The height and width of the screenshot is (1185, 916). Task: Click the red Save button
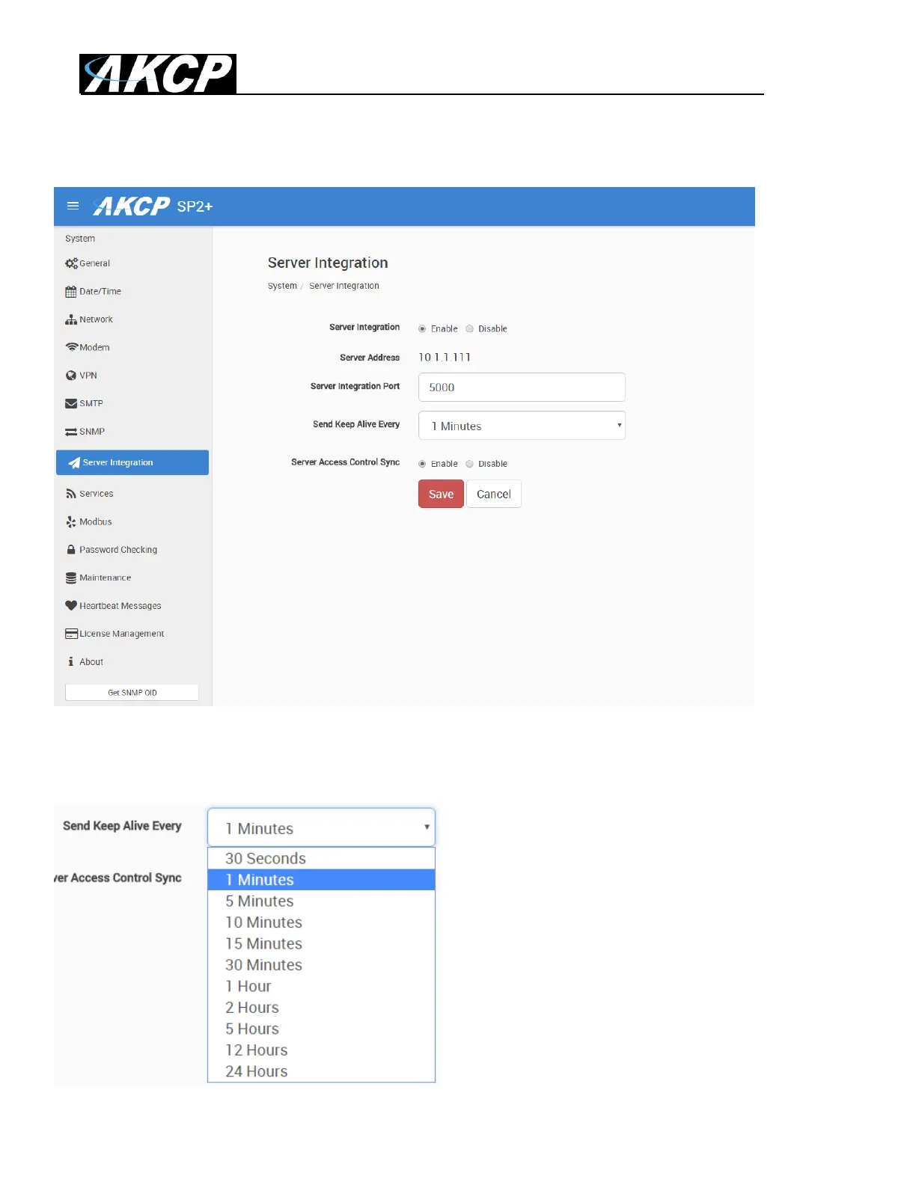[441, 494]
